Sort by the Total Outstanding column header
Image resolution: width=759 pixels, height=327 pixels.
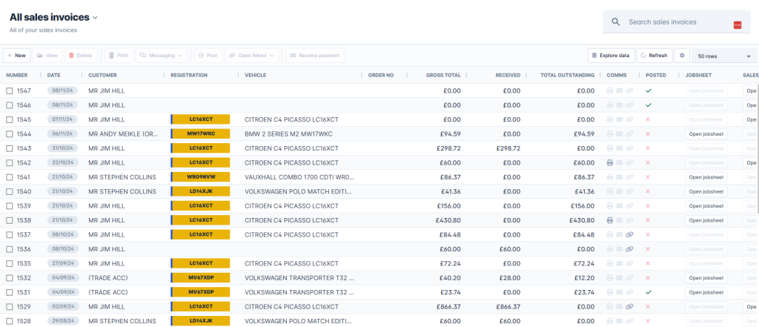tap(567, 75)
